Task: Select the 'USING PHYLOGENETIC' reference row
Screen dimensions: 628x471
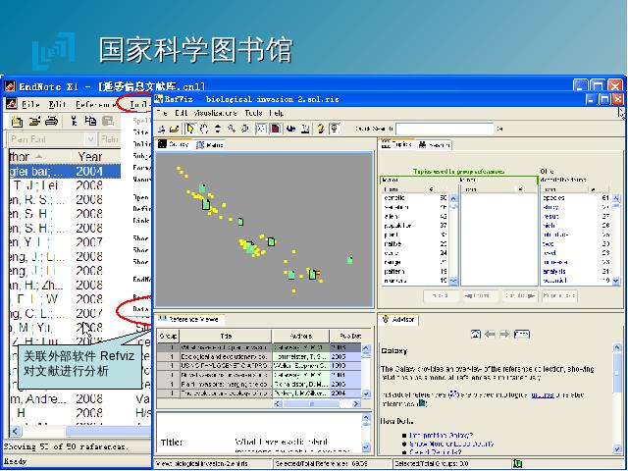Action: point(259,366)
